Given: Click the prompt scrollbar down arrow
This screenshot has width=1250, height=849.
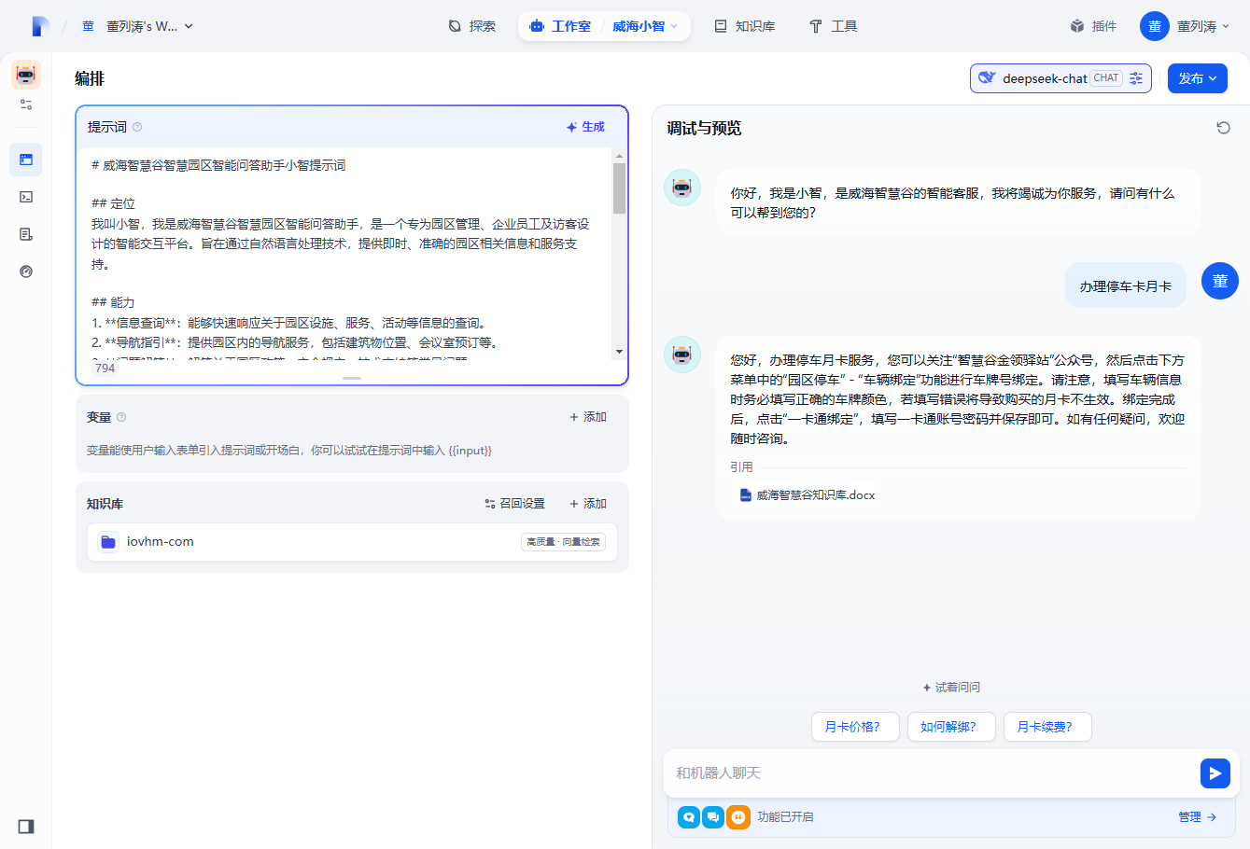Looking at the screenshot, I should [x=619, y=352].
